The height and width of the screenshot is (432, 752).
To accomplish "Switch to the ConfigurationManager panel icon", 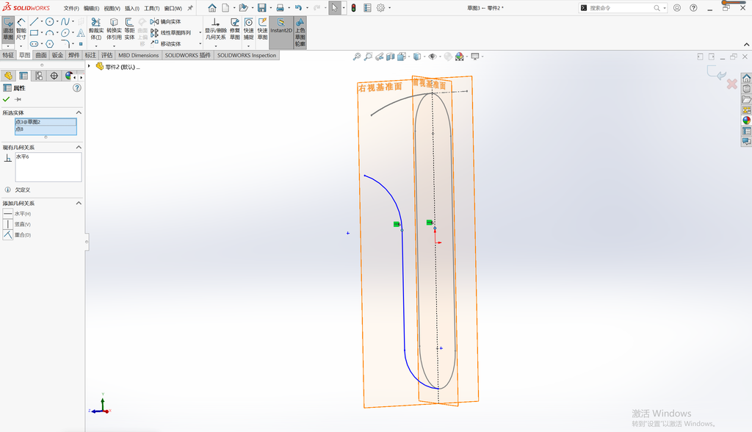I will click(39, 76).
